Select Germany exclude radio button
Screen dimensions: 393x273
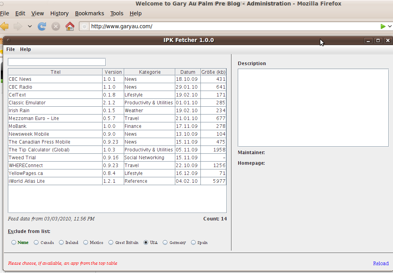click(165, 242)
